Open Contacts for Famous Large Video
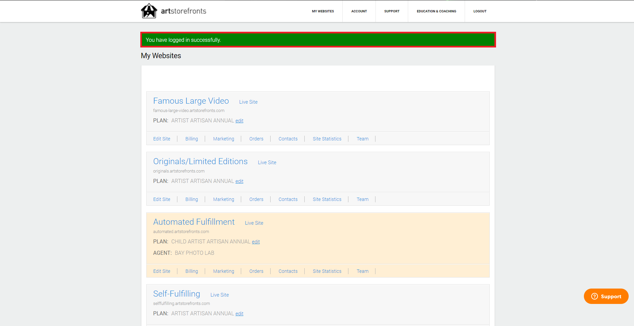This screenshot has width=634, height=326. pos(288,138)
